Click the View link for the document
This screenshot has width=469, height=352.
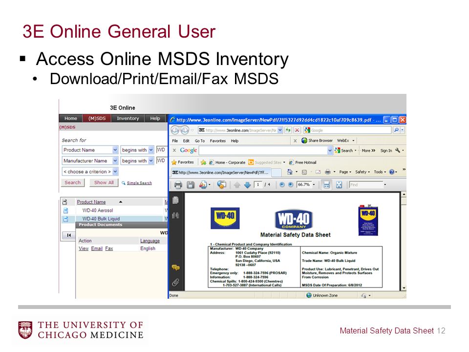coord(84,249)
